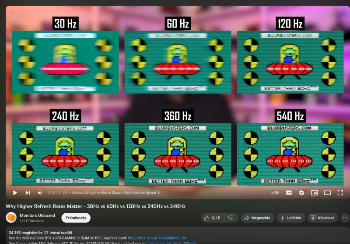Like the video with thumbs up

[x=212, y=218]
